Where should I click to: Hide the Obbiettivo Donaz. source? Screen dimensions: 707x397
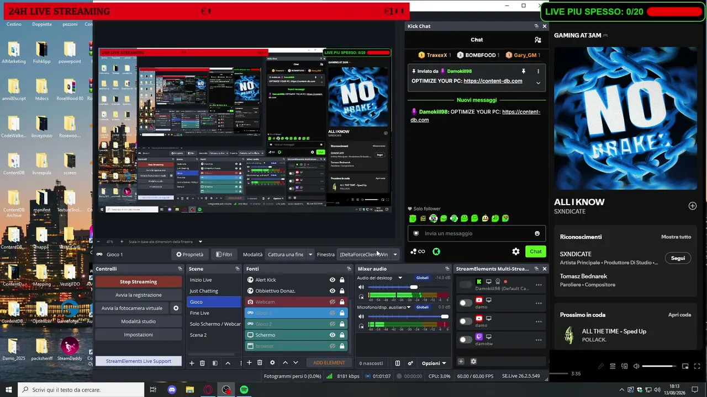(x=333, y=291)
